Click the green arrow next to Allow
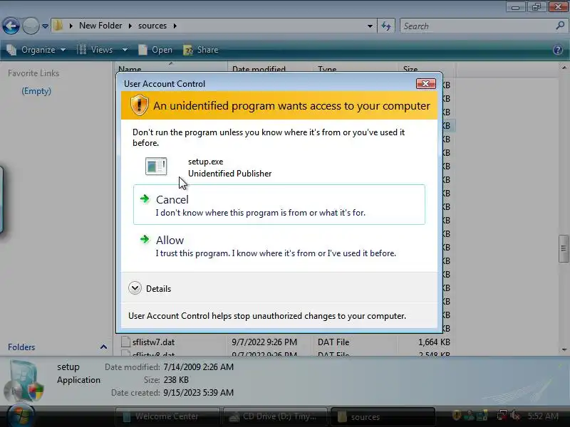Screen dimensions: 570x427 click(145, 239)
